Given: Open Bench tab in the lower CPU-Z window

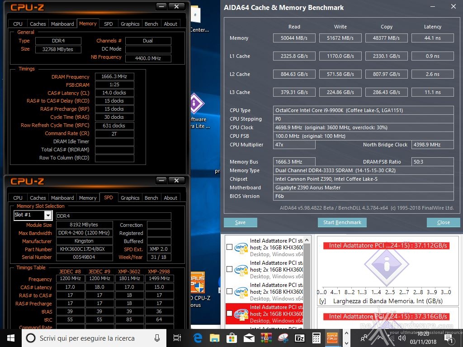Looking at the screenshot, I should [x=151, y=198].
